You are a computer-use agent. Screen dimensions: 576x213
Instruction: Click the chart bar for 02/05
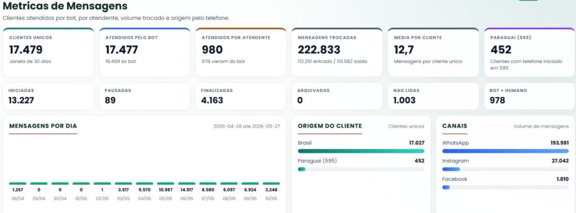[x=102, y=183]
